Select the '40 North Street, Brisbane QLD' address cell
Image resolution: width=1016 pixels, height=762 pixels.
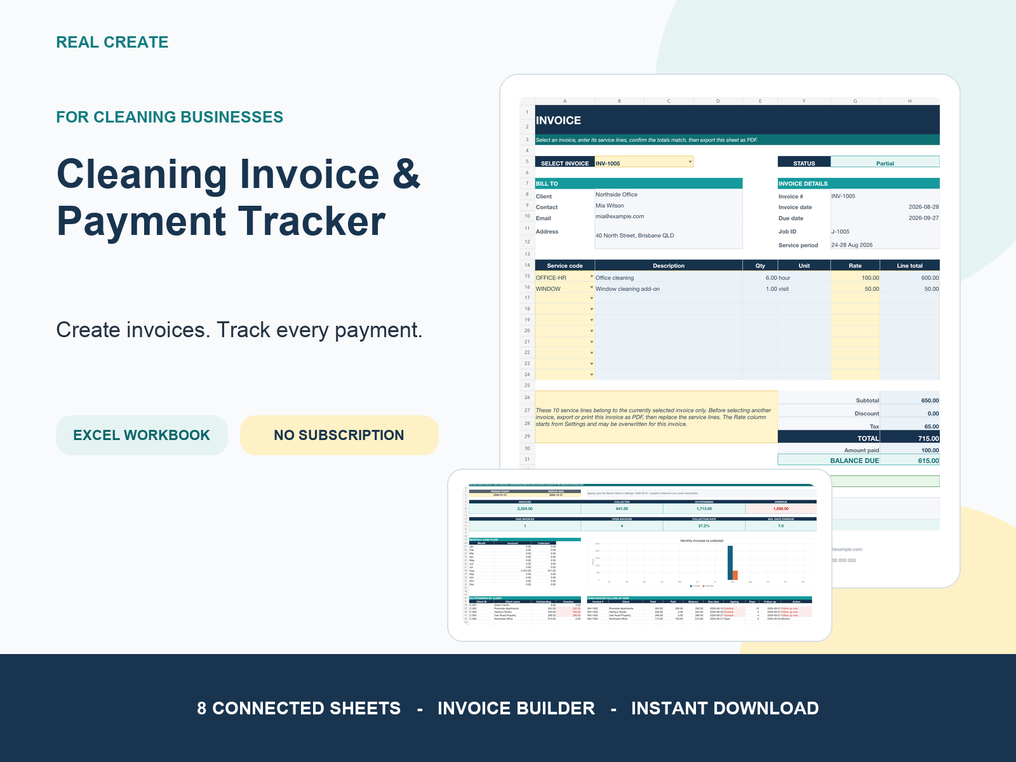669,236
